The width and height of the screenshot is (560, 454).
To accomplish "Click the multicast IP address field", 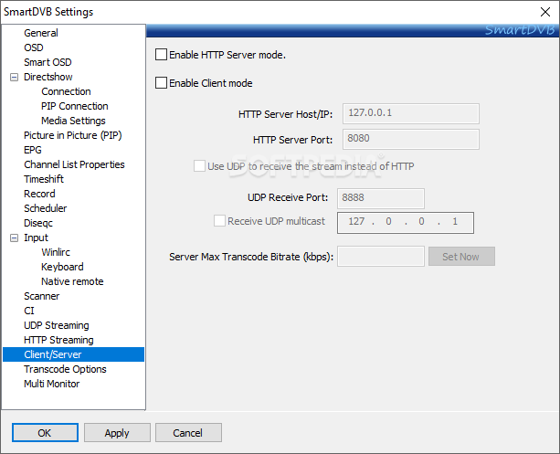I will [406, 223].
